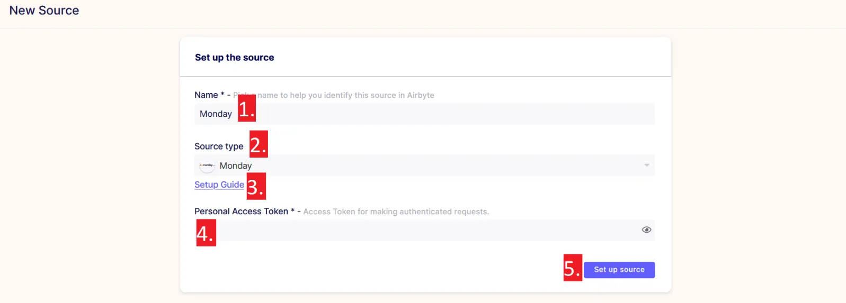The width and height of the screenshot is (846, 303).
Task: Click the Monday logo in Source type
Action: pos(207,166)
